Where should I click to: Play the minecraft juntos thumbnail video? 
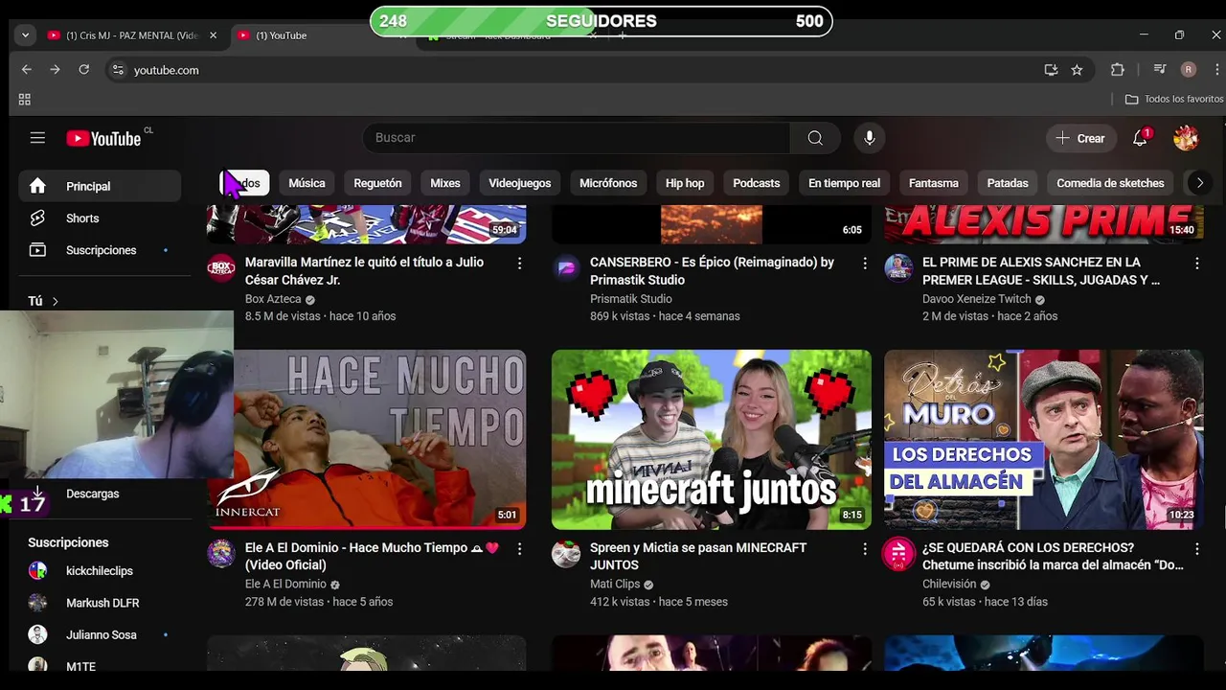click(x=712, y=439)
